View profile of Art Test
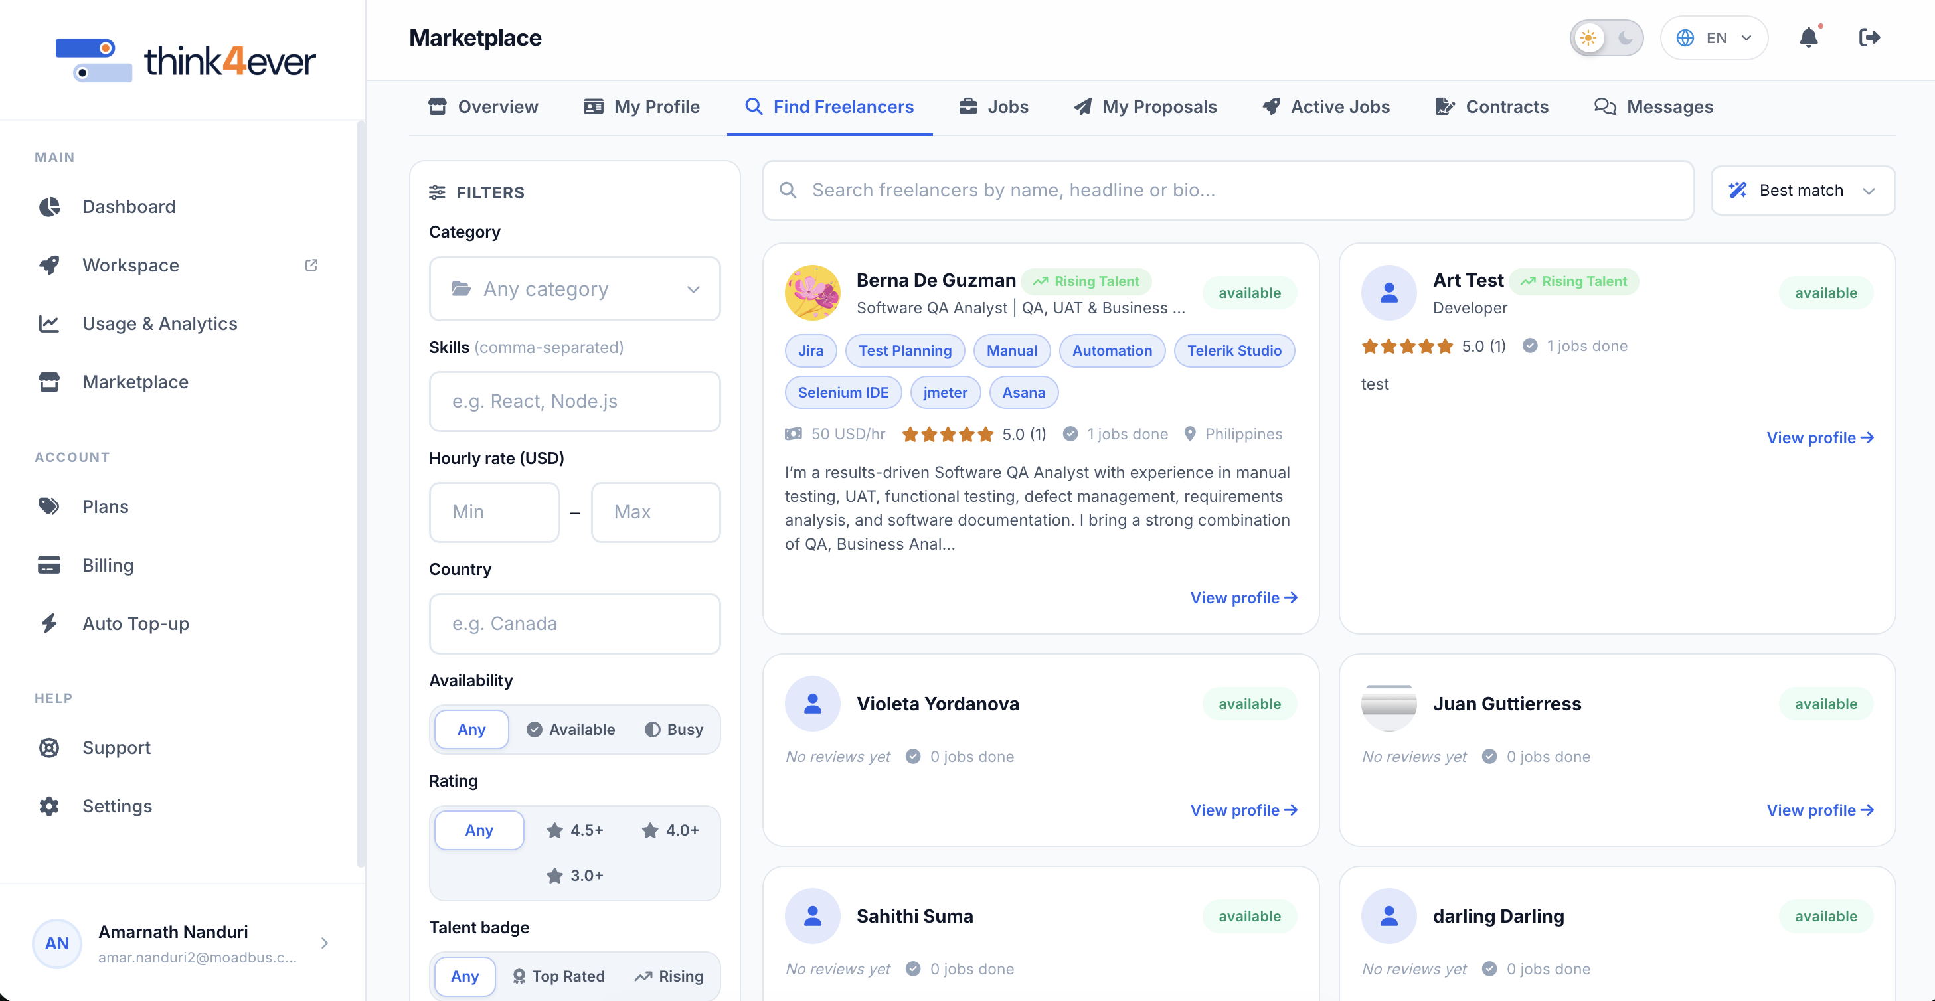 (1820, 438)
